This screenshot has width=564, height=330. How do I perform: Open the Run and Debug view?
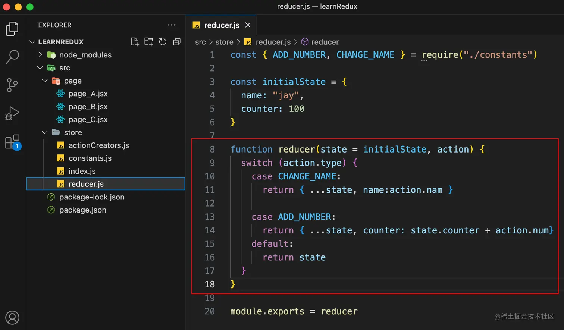[x=12, y=113]
